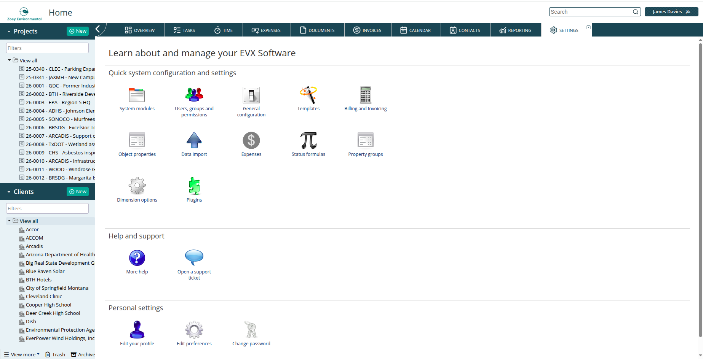Select the AECOM client

34,238
